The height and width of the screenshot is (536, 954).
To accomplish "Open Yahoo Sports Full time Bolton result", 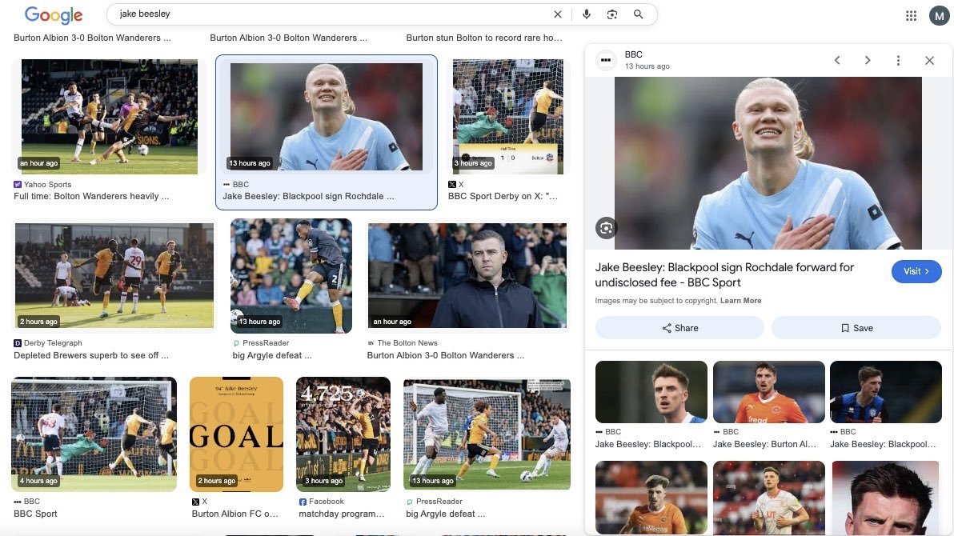I will (x=110, y=117).
